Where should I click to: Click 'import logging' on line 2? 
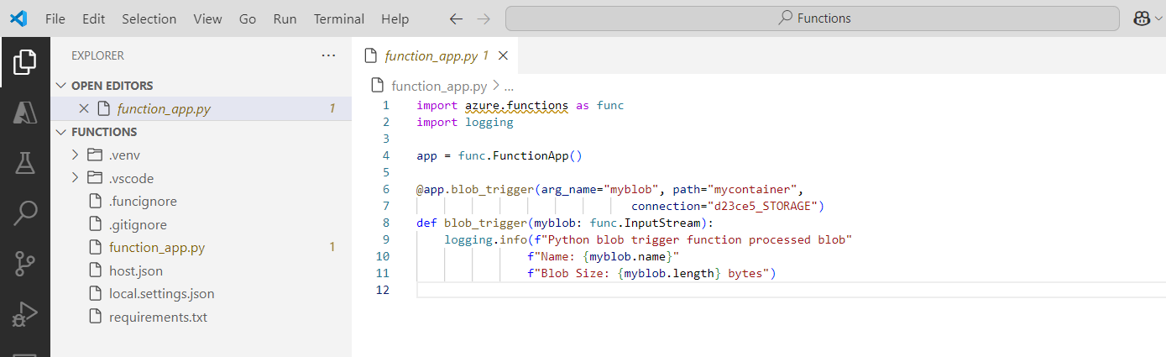(x=465, y=122)
